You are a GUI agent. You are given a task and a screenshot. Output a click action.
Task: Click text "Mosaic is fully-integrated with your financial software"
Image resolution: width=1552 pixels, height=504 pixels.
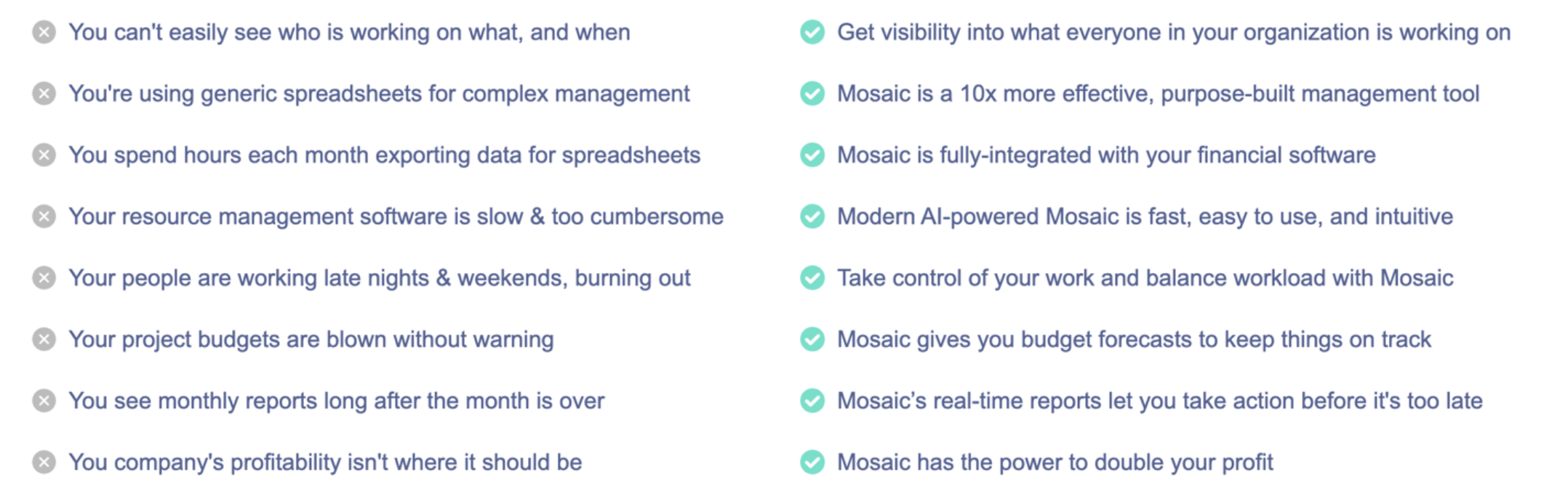pos(1105,155)
